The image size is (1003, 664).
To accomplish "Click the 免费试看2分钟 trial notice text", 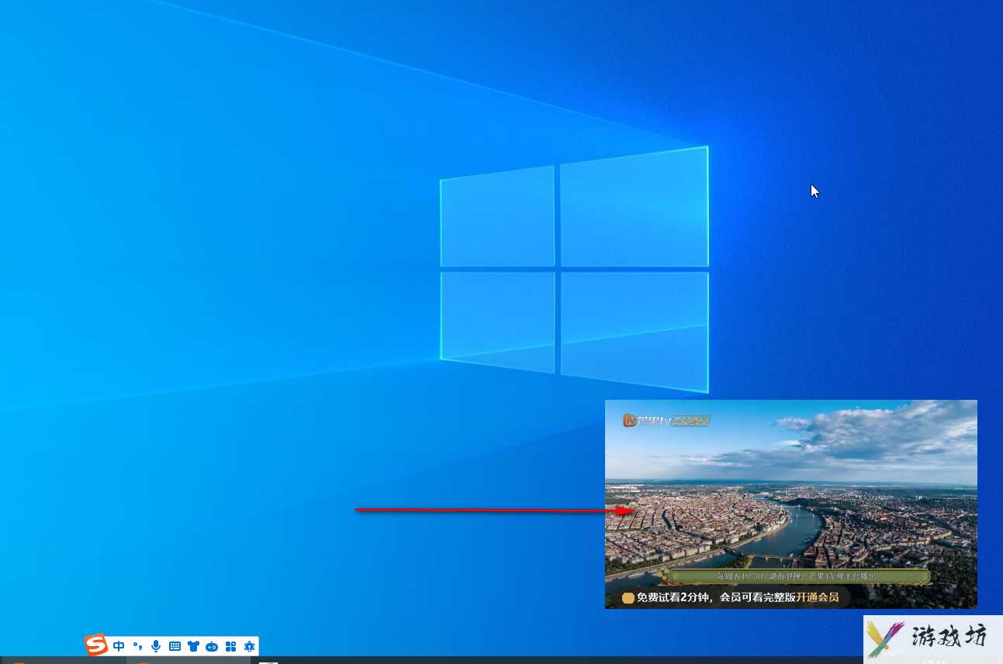I will (673, 597).
